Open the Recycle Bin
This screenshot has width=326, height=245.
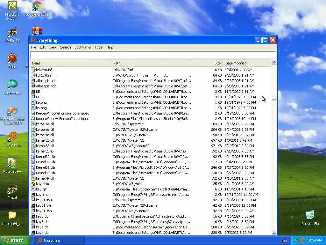pyautogui.click(x=310, y=218)
